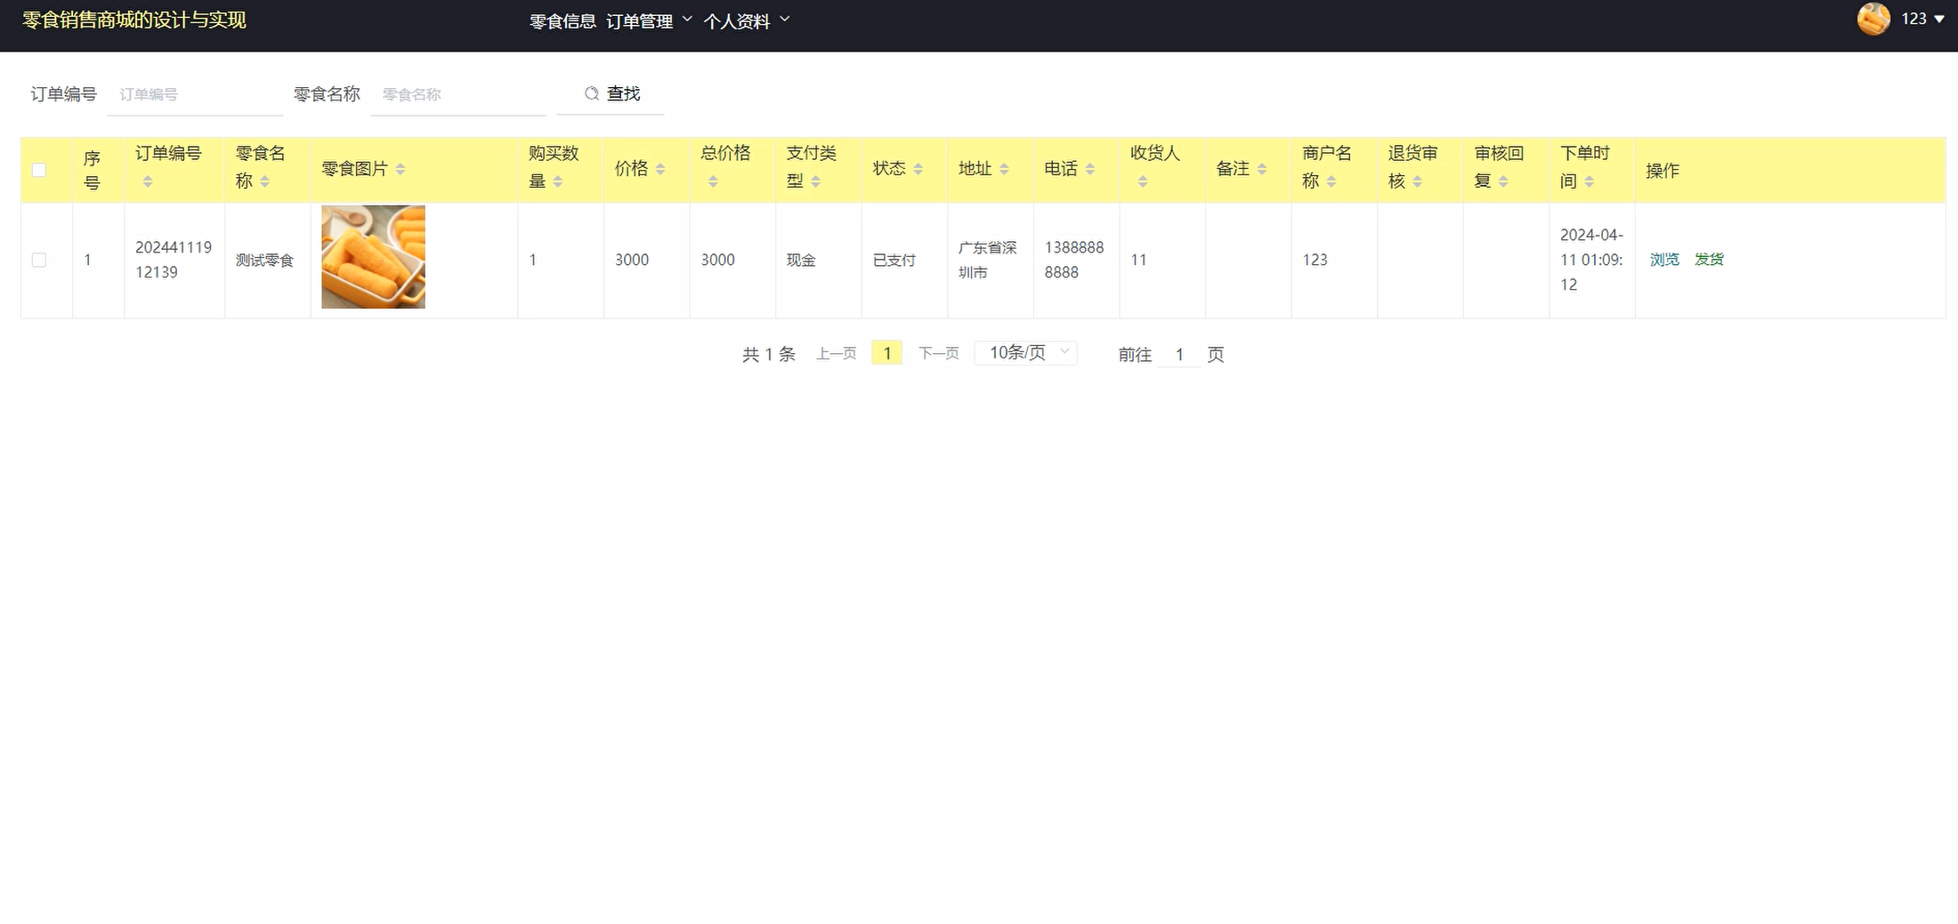
Task: Sort by 零食名称 column sort icon
Action: coord(265,181)
